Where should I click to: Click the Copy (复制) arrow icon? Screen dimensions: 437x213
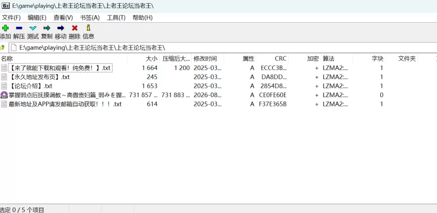point(47,28)
